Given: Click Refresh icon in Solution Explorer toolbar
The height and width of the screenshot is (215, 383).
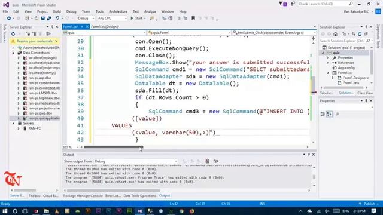Looking at the screenshot, I should (x=360, y=34).
